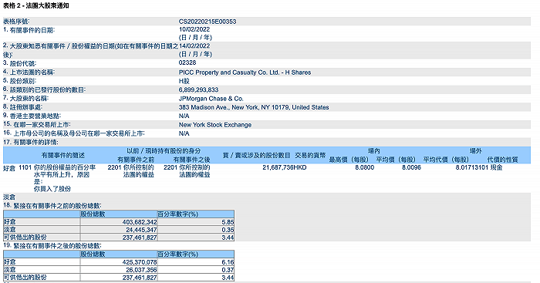The height and width of the screenshot is (283, 540).
Task: Select shares bought figure 21,687,736
Action: (278, 167)
